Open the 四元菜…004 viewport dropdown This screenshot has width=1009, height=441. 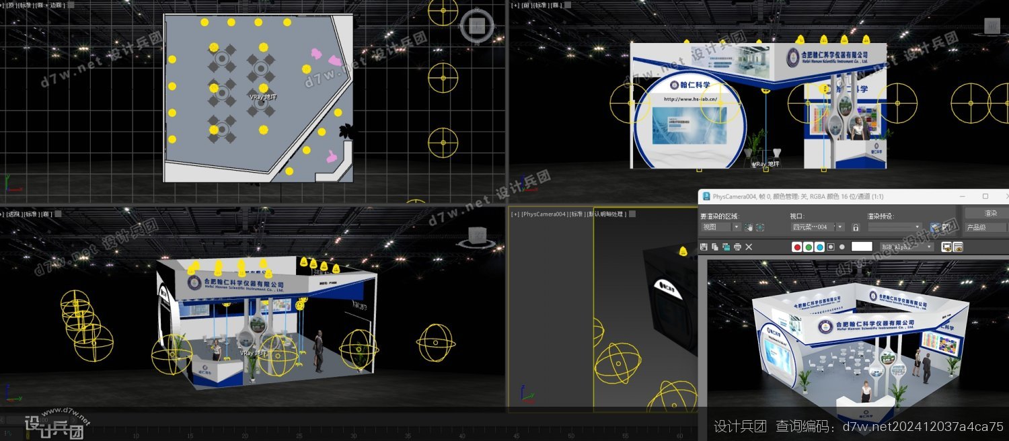pyautogui.click(x=818, y=227)
